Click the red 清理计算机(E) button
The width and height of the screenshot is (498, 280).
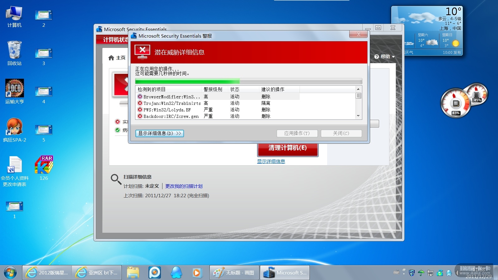(288, 149)
